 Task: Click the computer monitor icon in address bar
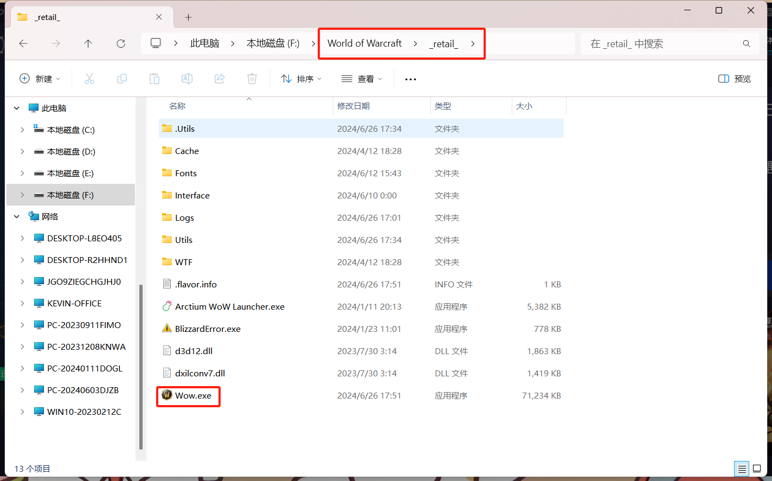point(156,43)
